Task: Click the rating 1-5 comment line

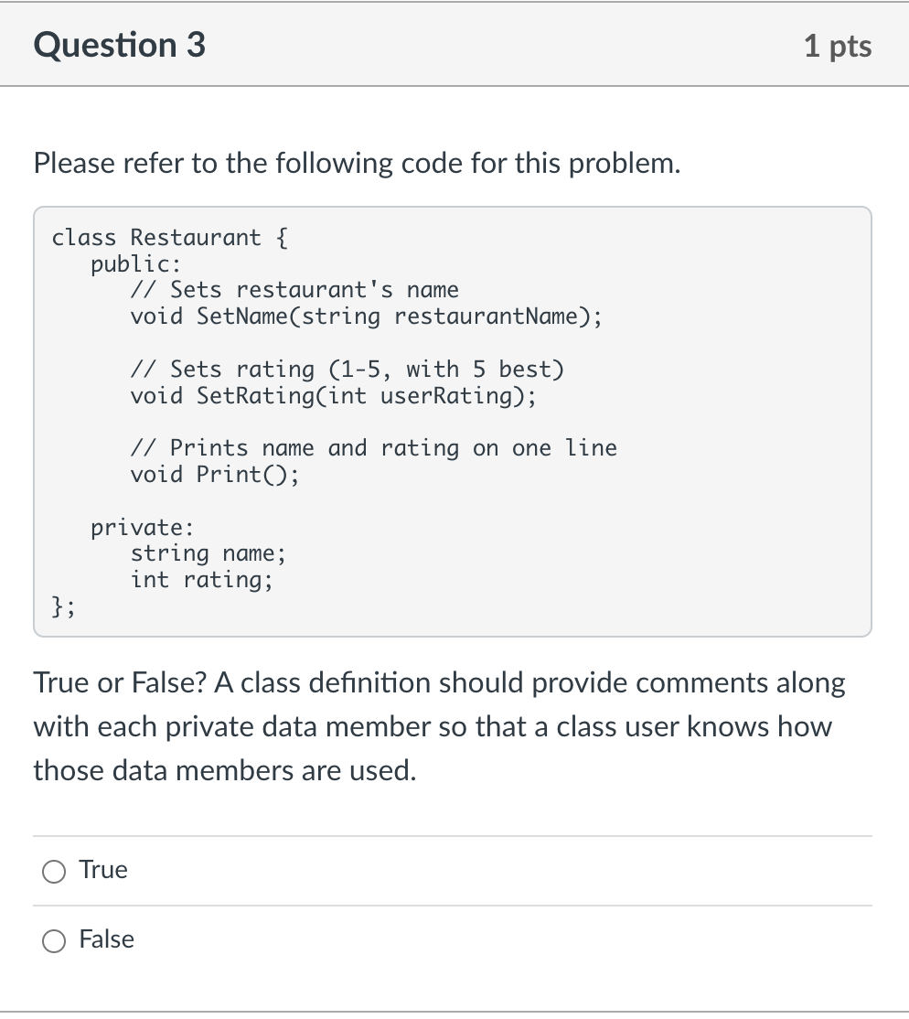Action: 348,369
